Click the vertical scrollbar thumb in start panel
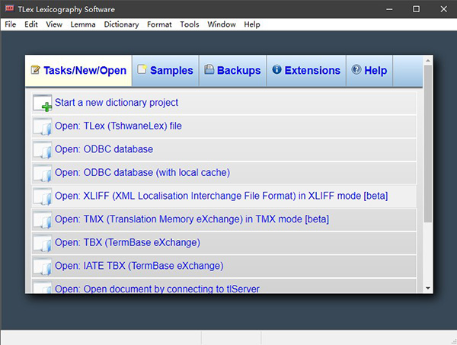457x345 pixels. click(x=428, y=144)
